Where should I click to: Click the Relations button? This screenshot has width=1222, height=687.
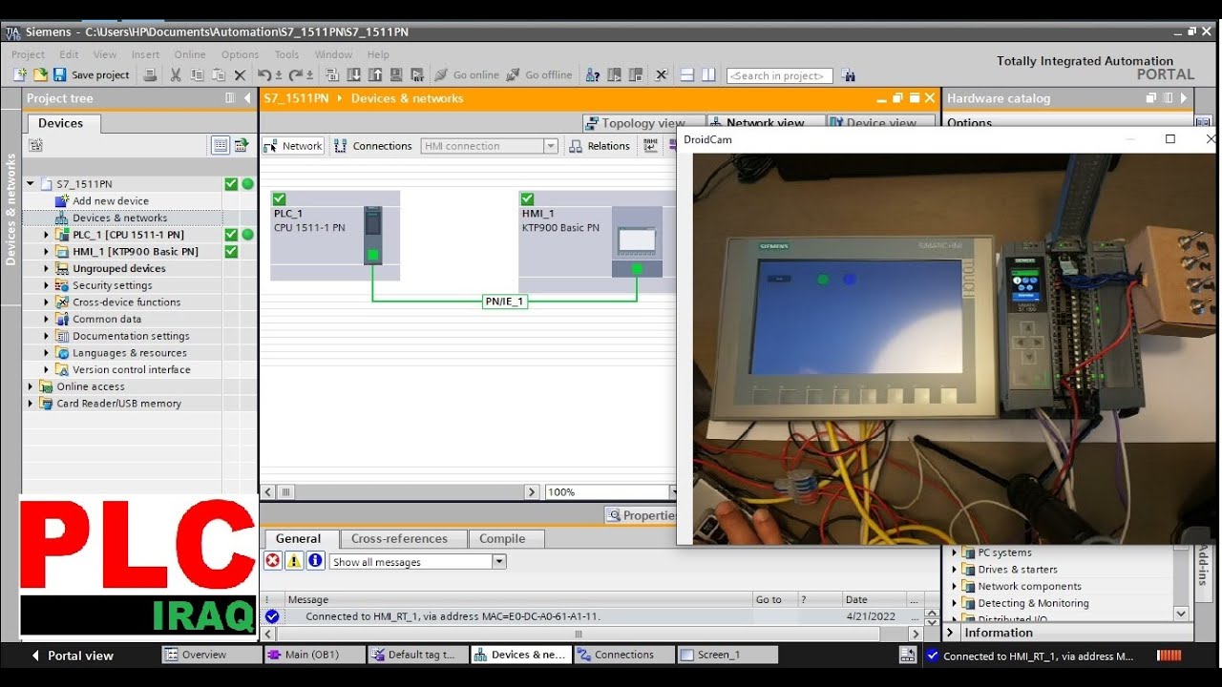(600, 146)
